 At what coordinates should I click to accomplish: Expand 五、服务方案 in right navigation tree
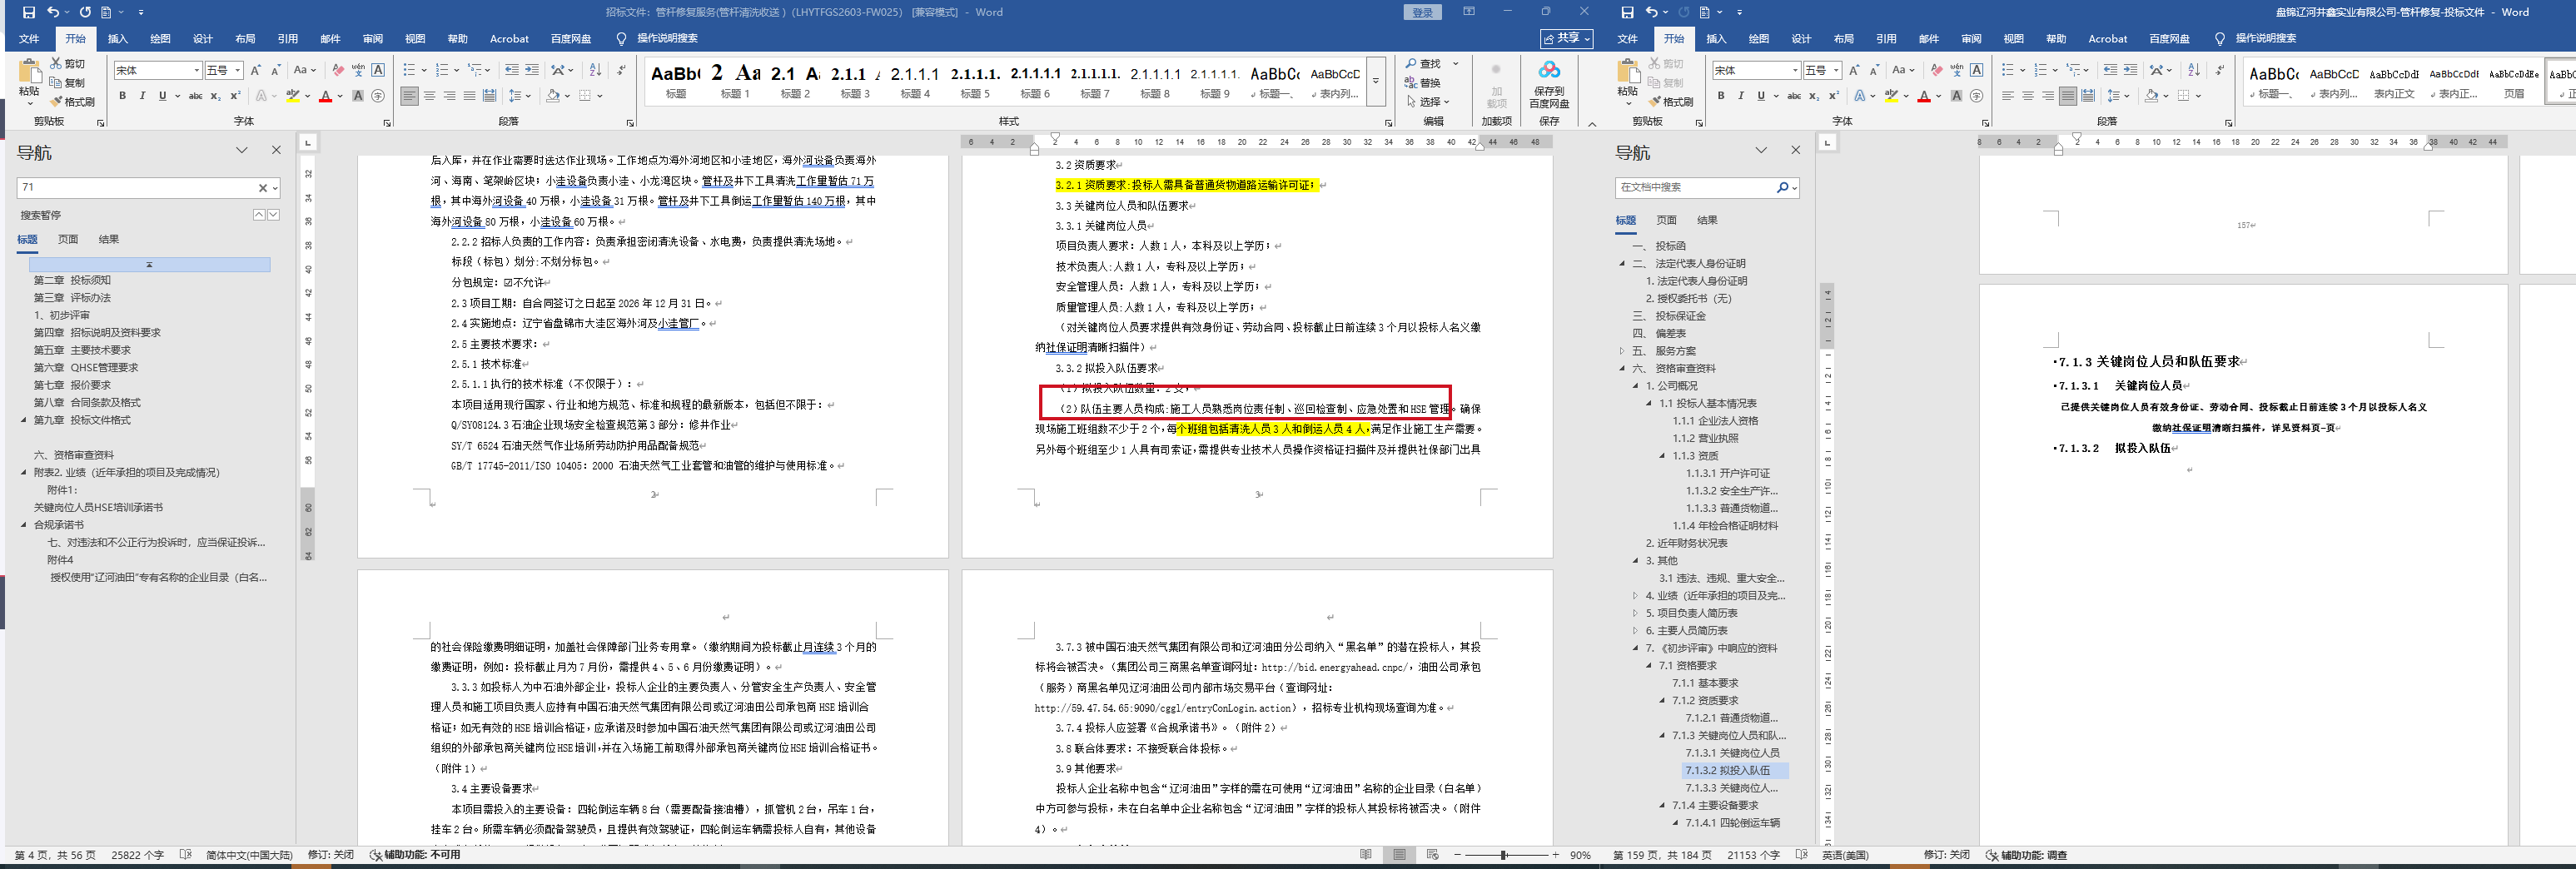coord(1622,351)
